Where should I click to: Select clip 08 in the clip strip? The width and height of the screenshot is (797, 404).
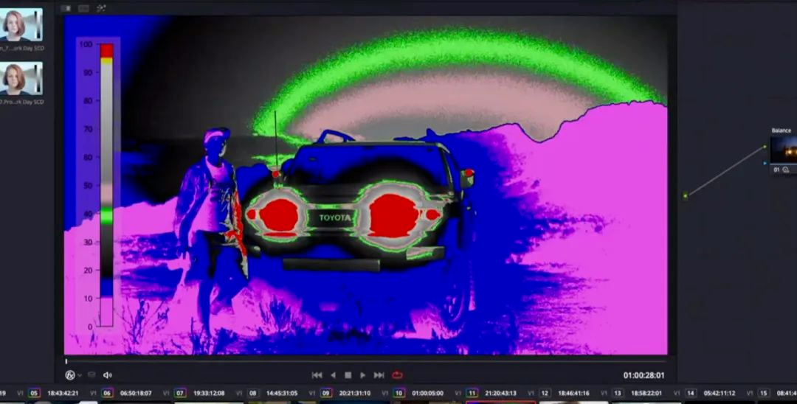tap(253, 394)
